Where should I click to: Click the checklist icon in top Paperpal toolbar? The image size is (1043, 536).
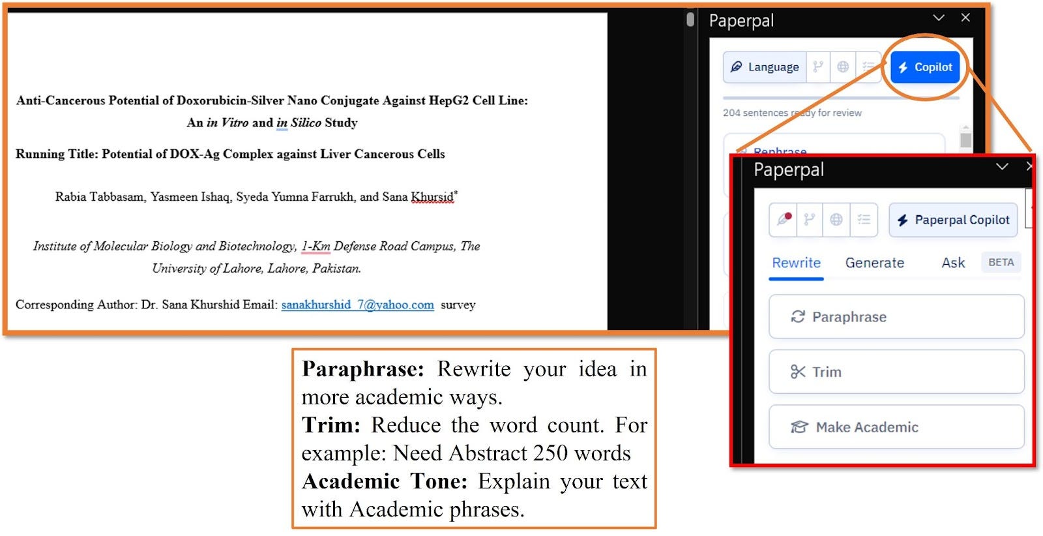868,67
